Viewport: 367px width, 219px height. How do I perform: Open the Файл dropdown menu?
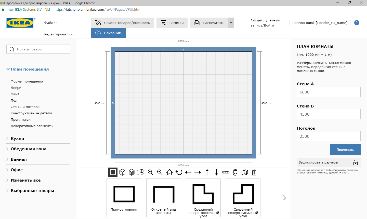click(x=50, y=23)
